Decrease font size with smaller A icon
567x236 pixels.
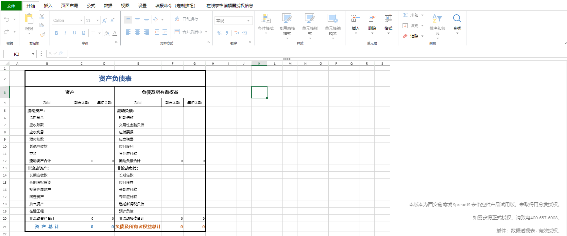tap(112, 20)
